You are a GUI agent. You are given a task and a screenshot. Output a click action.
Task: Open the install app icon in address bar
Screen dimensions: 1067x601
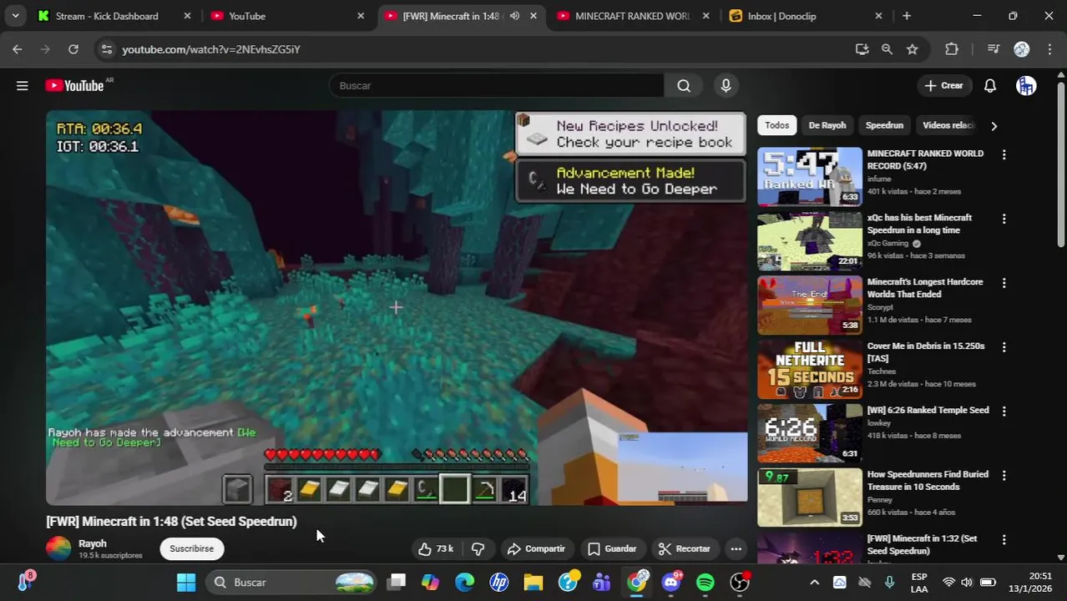(862, 49)
